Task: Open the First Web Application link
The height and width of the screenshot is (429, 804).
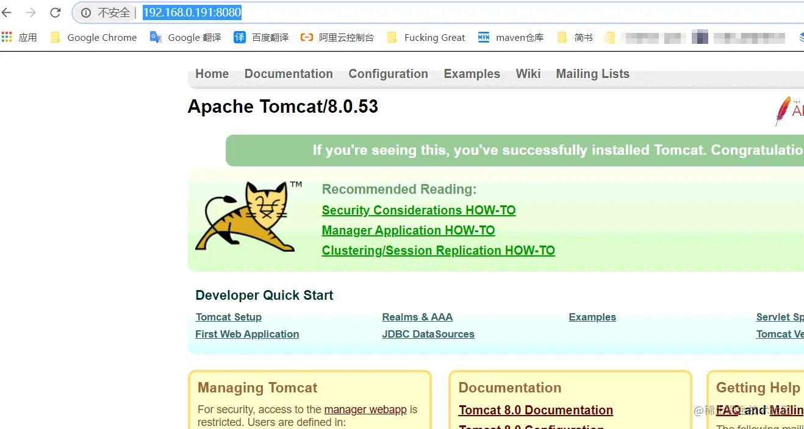Action: pos(247,334)
